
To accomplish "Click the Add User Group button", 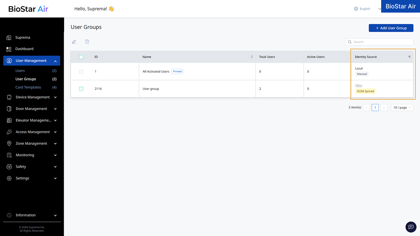I will point(391,28).
